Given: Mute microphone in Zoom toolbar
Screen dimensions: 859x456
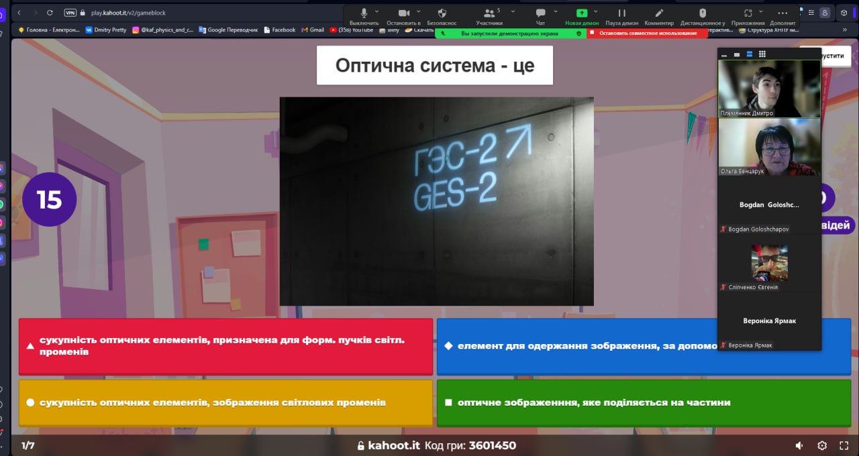Looking at the screenshot, I should tap(364, 13).
